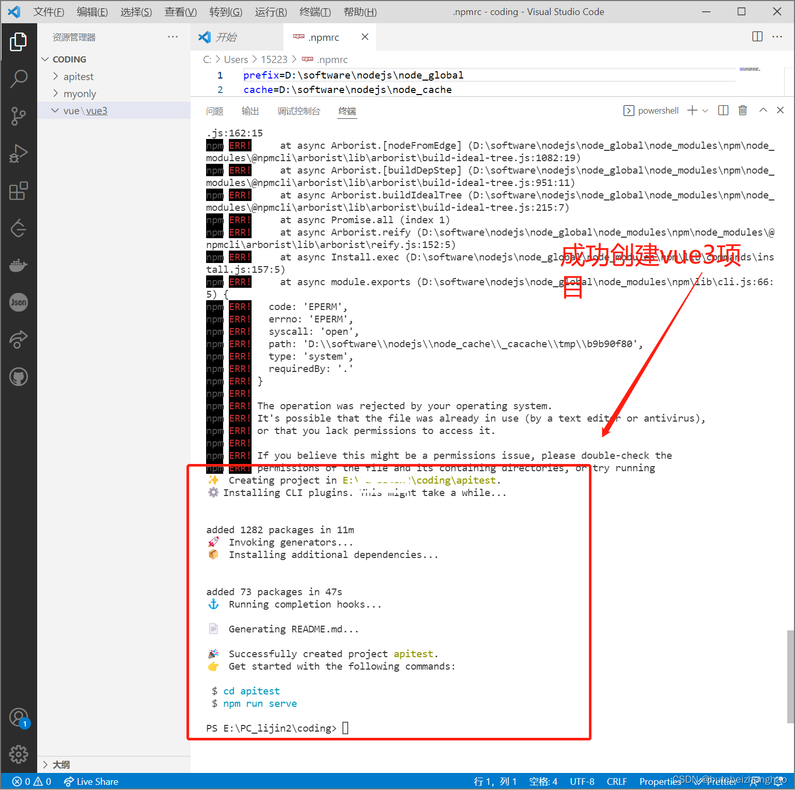Open the GitHub view icon
Viewport: 795px width, 790px height.
(19, 377)
